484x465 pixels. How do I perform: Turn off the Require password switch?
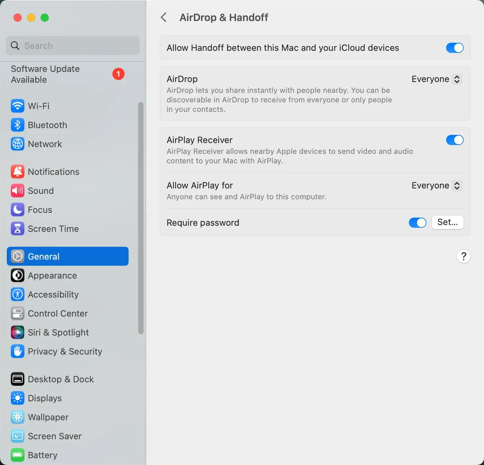coord(417,223)
